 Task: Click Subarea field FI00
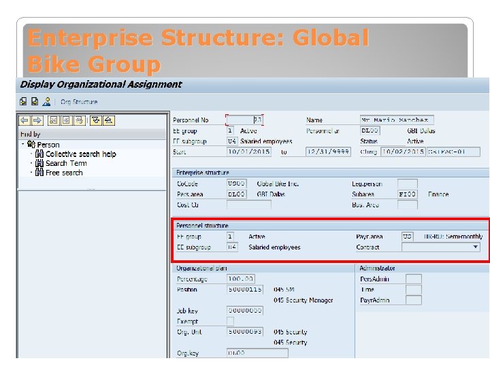point(408,194)
